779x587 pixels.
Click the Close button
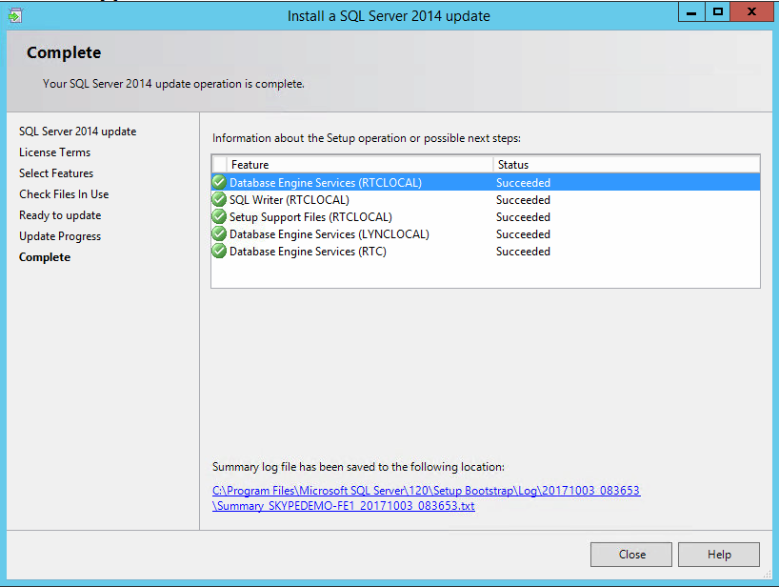point(631,555)
